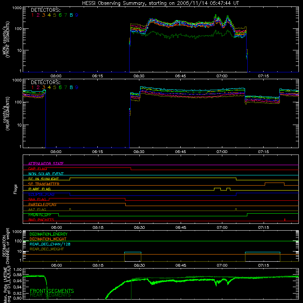Click the DECIMATION_WEIGHT legend entry
This screenshot has height=303, width=303.
click(48, 239)
